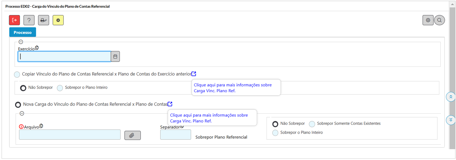The width and height of the screenshot is (456, 160).
Task: Click the magnifying glass search button
Action: click(439, 20)
